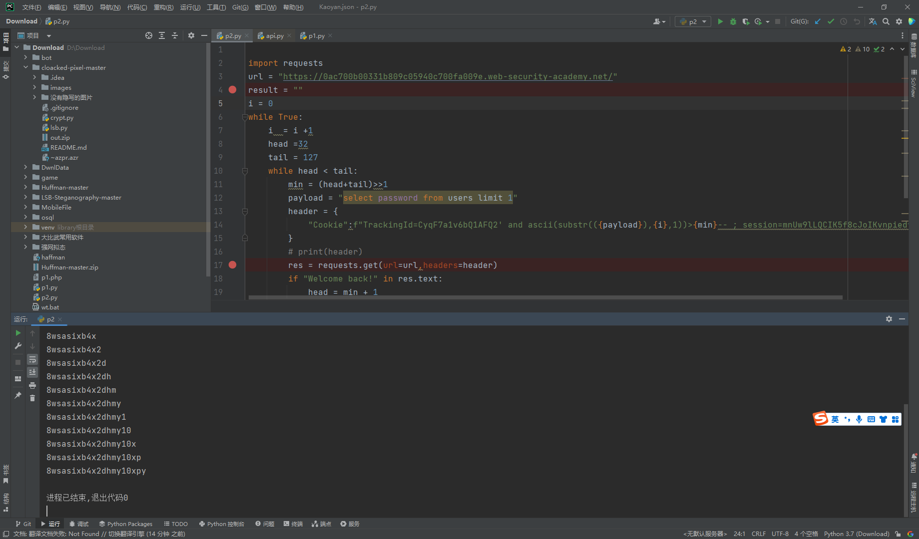Image resolution: width=919 pixels, height=539 pixels.
Task: Fold the while True block
Action: coord(245,117)
